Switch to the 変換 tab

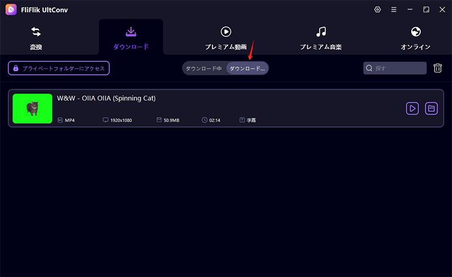tap(36, 37)
